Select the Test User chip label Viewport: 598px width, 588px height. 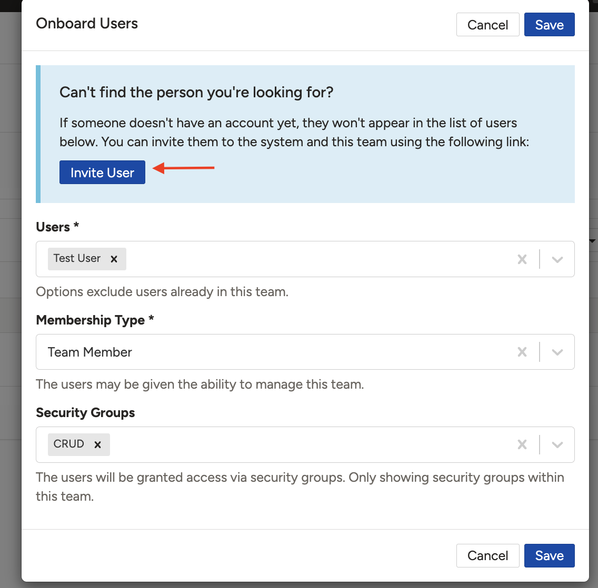pos(77,258)
